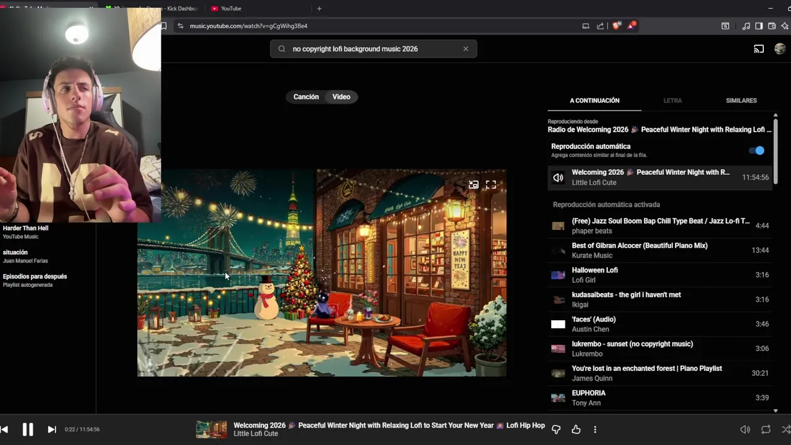Image resolution: width=791 pixels, height=445 pixels.
Task: Open the LETRA lyrics tab
Action: tap(672, 100)
